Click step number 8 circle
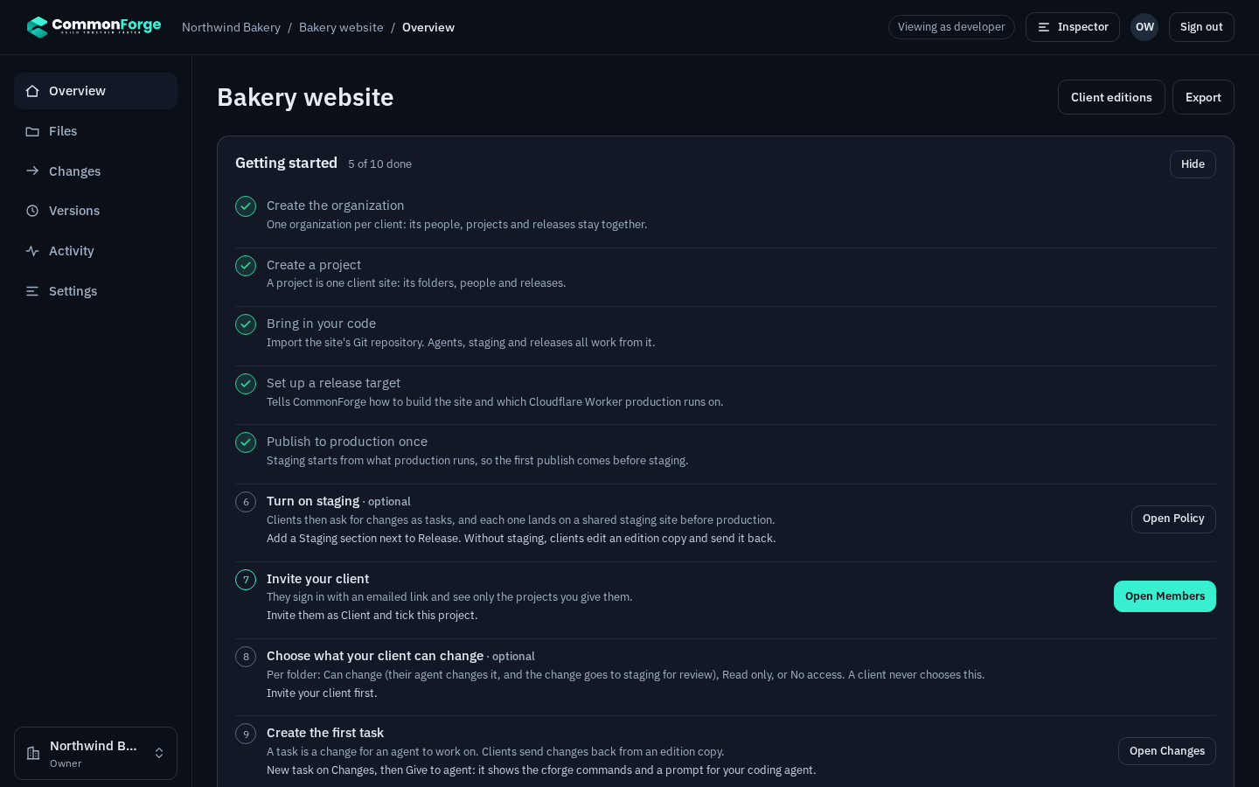 click(246, 657)
